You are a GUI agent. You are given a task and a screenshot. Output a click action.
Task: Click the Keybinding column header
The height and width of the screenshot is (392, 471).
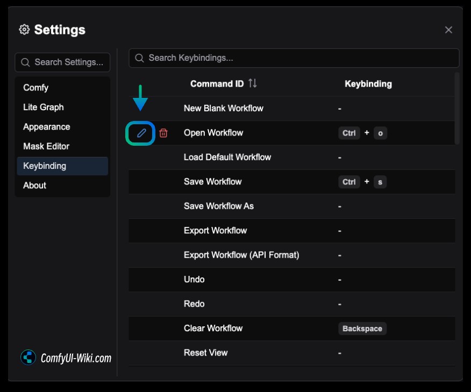point(368,84)
